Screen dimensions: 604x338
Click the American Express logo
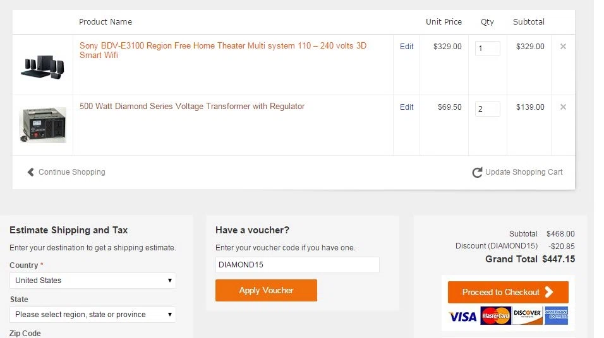pyautogui.click(x=556, y=315)
